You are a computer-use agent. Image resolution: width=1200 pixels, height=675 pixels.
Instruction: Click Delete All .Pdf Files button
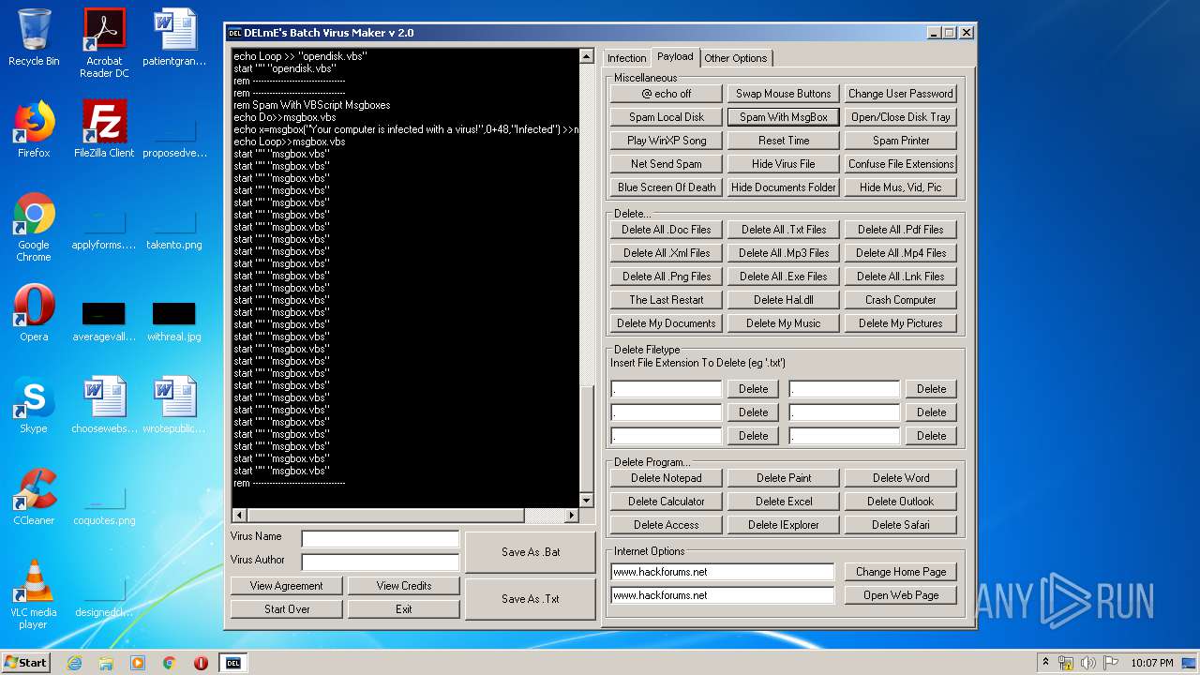click(900, 230)
